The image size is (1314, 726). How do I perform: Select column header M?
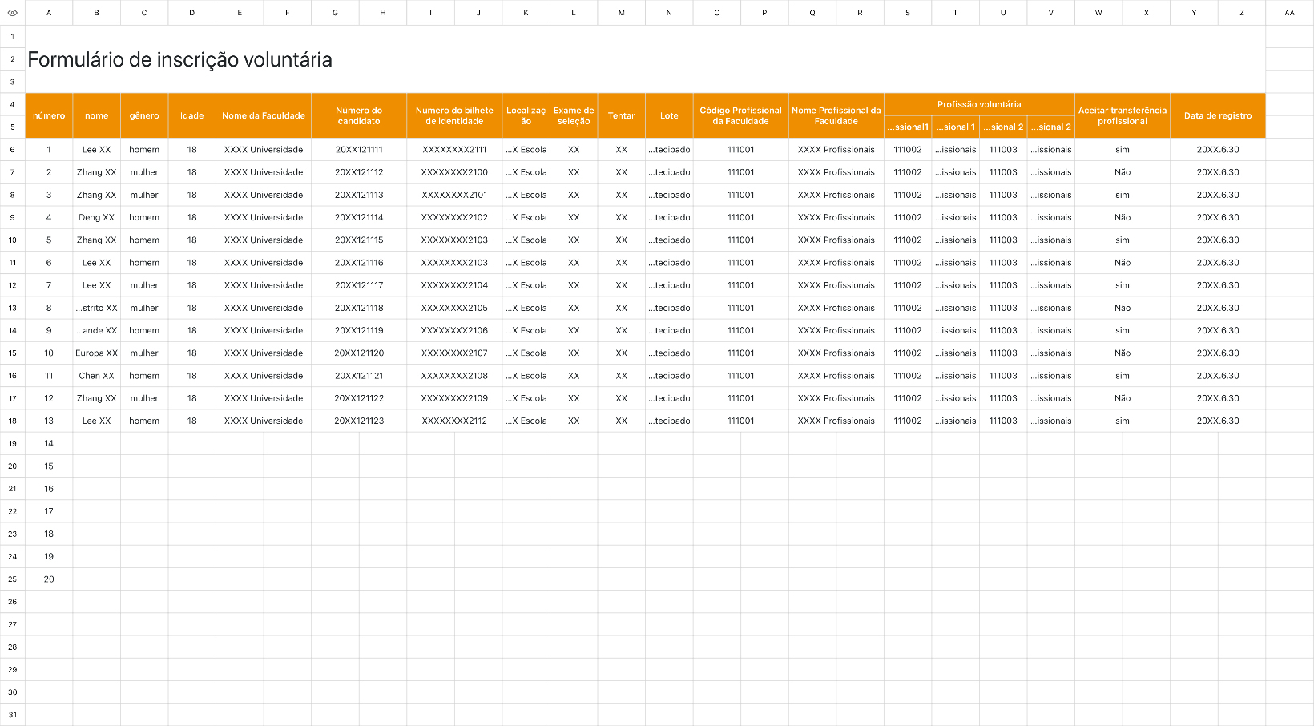tap(622, 13)
